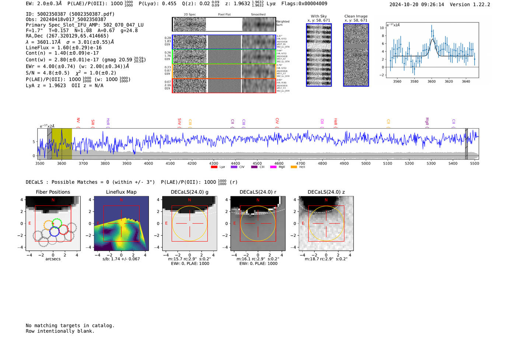The width and height of the screenshot is (516, 351).
Task: Click the blue fiber circle in Fiber Positions
Action: [54, 232]
